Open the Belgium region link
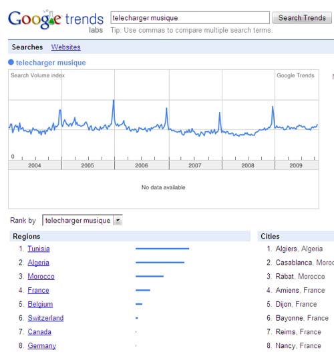This screenshot has width=334, height=354. (x=40, y=304)
